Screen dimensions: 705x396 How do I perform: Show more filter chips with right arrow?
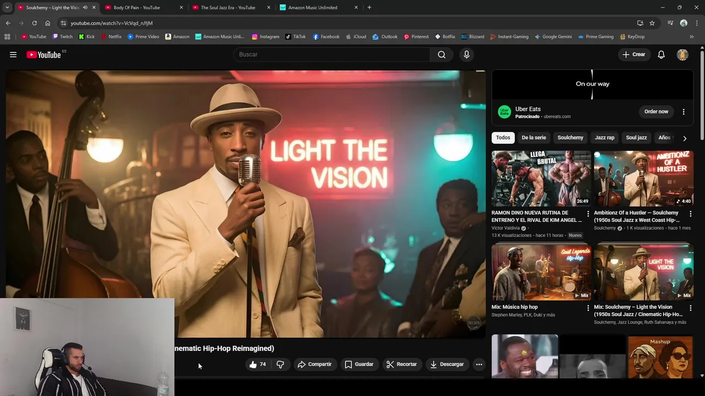click(x=685, y=138)
